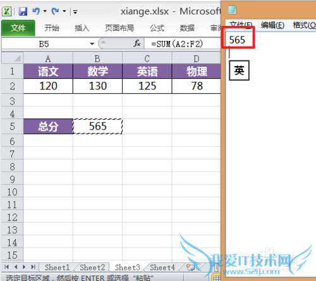Switch to the 开始 ribbon tab
316x281 pixels.
52,28
